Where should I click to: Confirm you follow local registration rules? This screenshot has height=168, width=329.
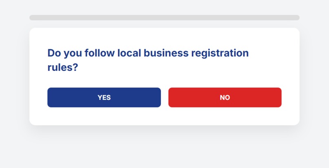pos(104,98)
